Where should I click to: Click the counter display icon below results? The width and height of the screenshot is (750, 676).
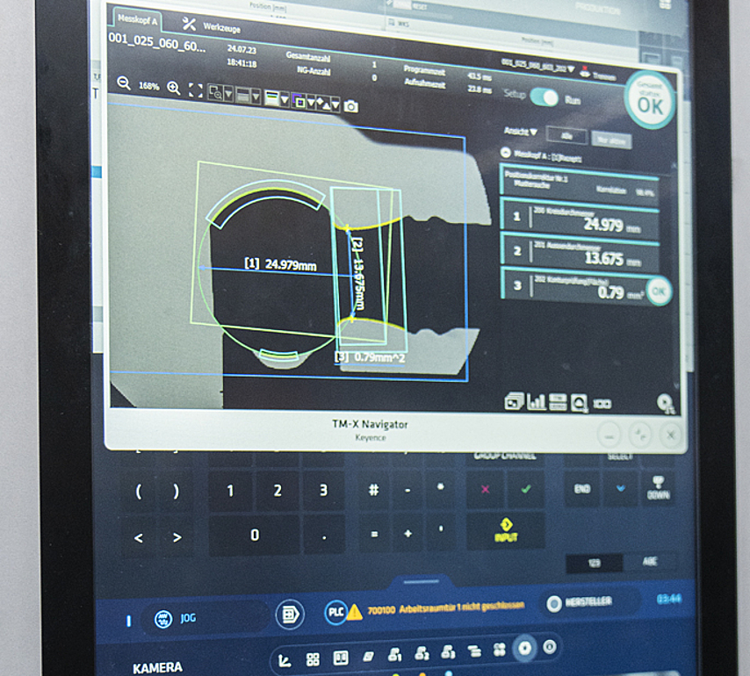602,404
